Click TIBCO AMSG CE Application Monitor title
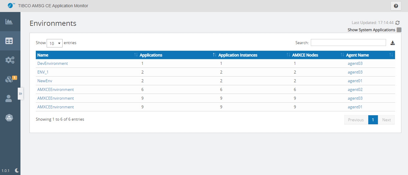 [x=53, y=6]
